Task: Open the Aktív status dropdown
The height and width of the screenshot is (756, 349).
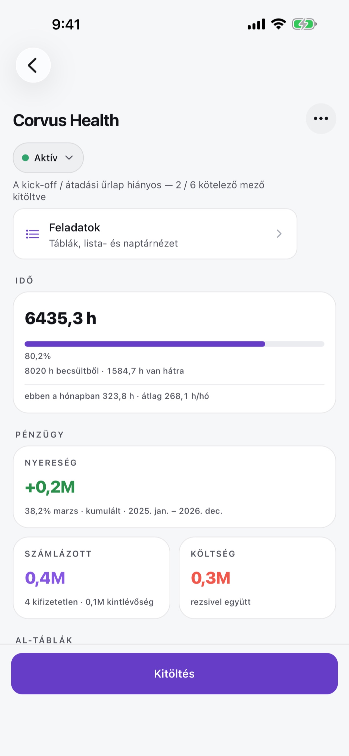Action: (x=48, y=158)
